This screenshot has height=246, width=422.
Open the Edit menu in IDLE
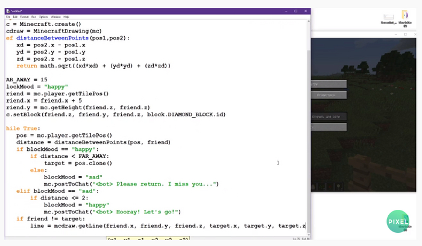pos(15,17)
